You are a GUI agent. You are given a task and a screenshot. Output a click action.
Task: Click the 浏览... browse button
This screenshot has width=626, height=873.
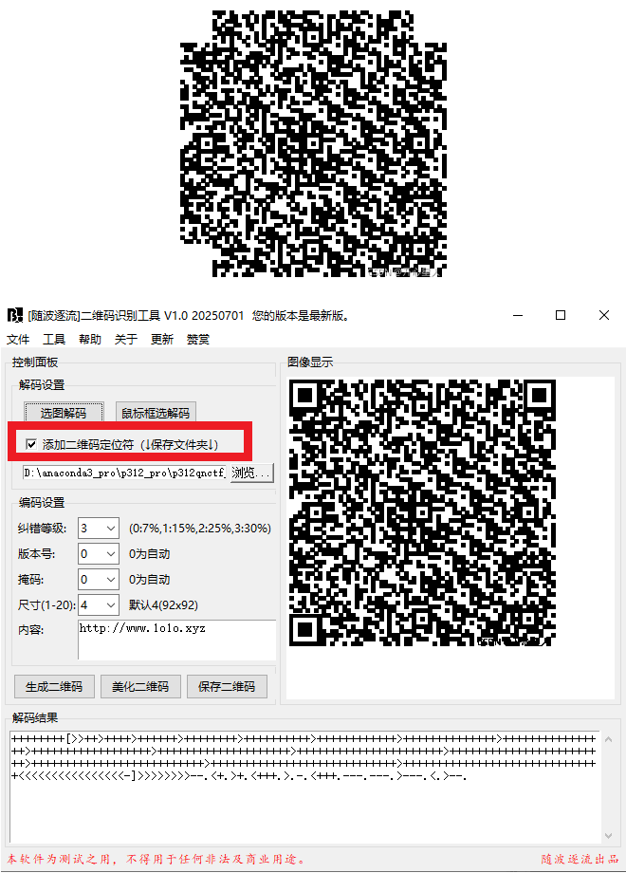pyautogui.click(x=252, y=473)
